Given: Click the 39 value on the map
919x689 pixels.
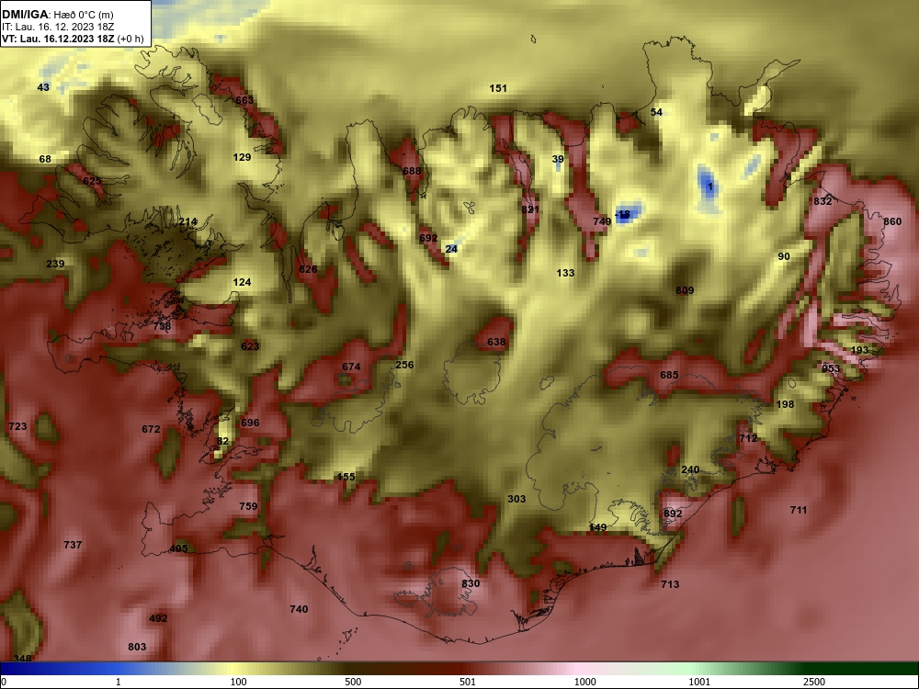Looking at the screenshot, I should (x=558, y=159).
